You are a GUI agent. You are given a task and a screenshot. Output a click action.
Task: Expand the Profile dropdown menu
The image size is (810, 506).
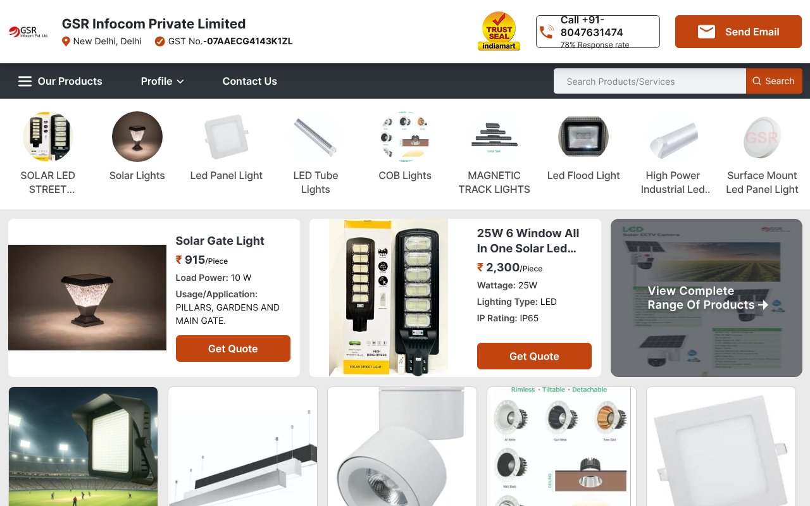click(163, 81)
